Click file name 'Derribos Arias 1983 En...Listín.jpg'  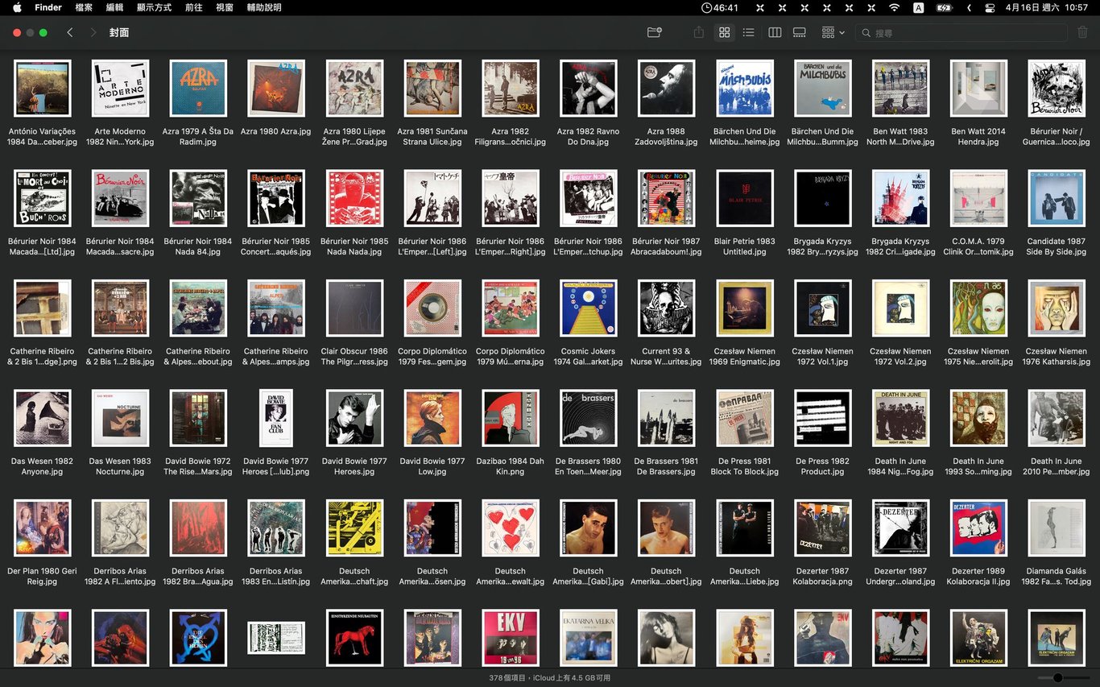click(276, 576)
